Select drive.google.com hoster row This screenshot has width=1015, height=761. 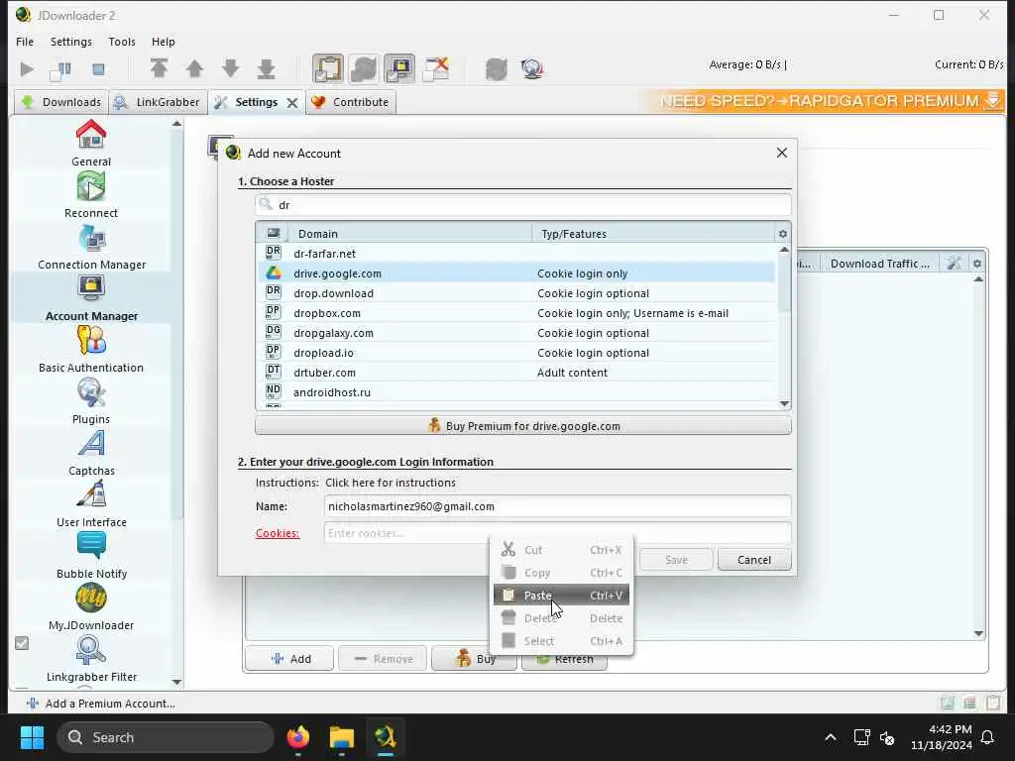tap(516, 273)
